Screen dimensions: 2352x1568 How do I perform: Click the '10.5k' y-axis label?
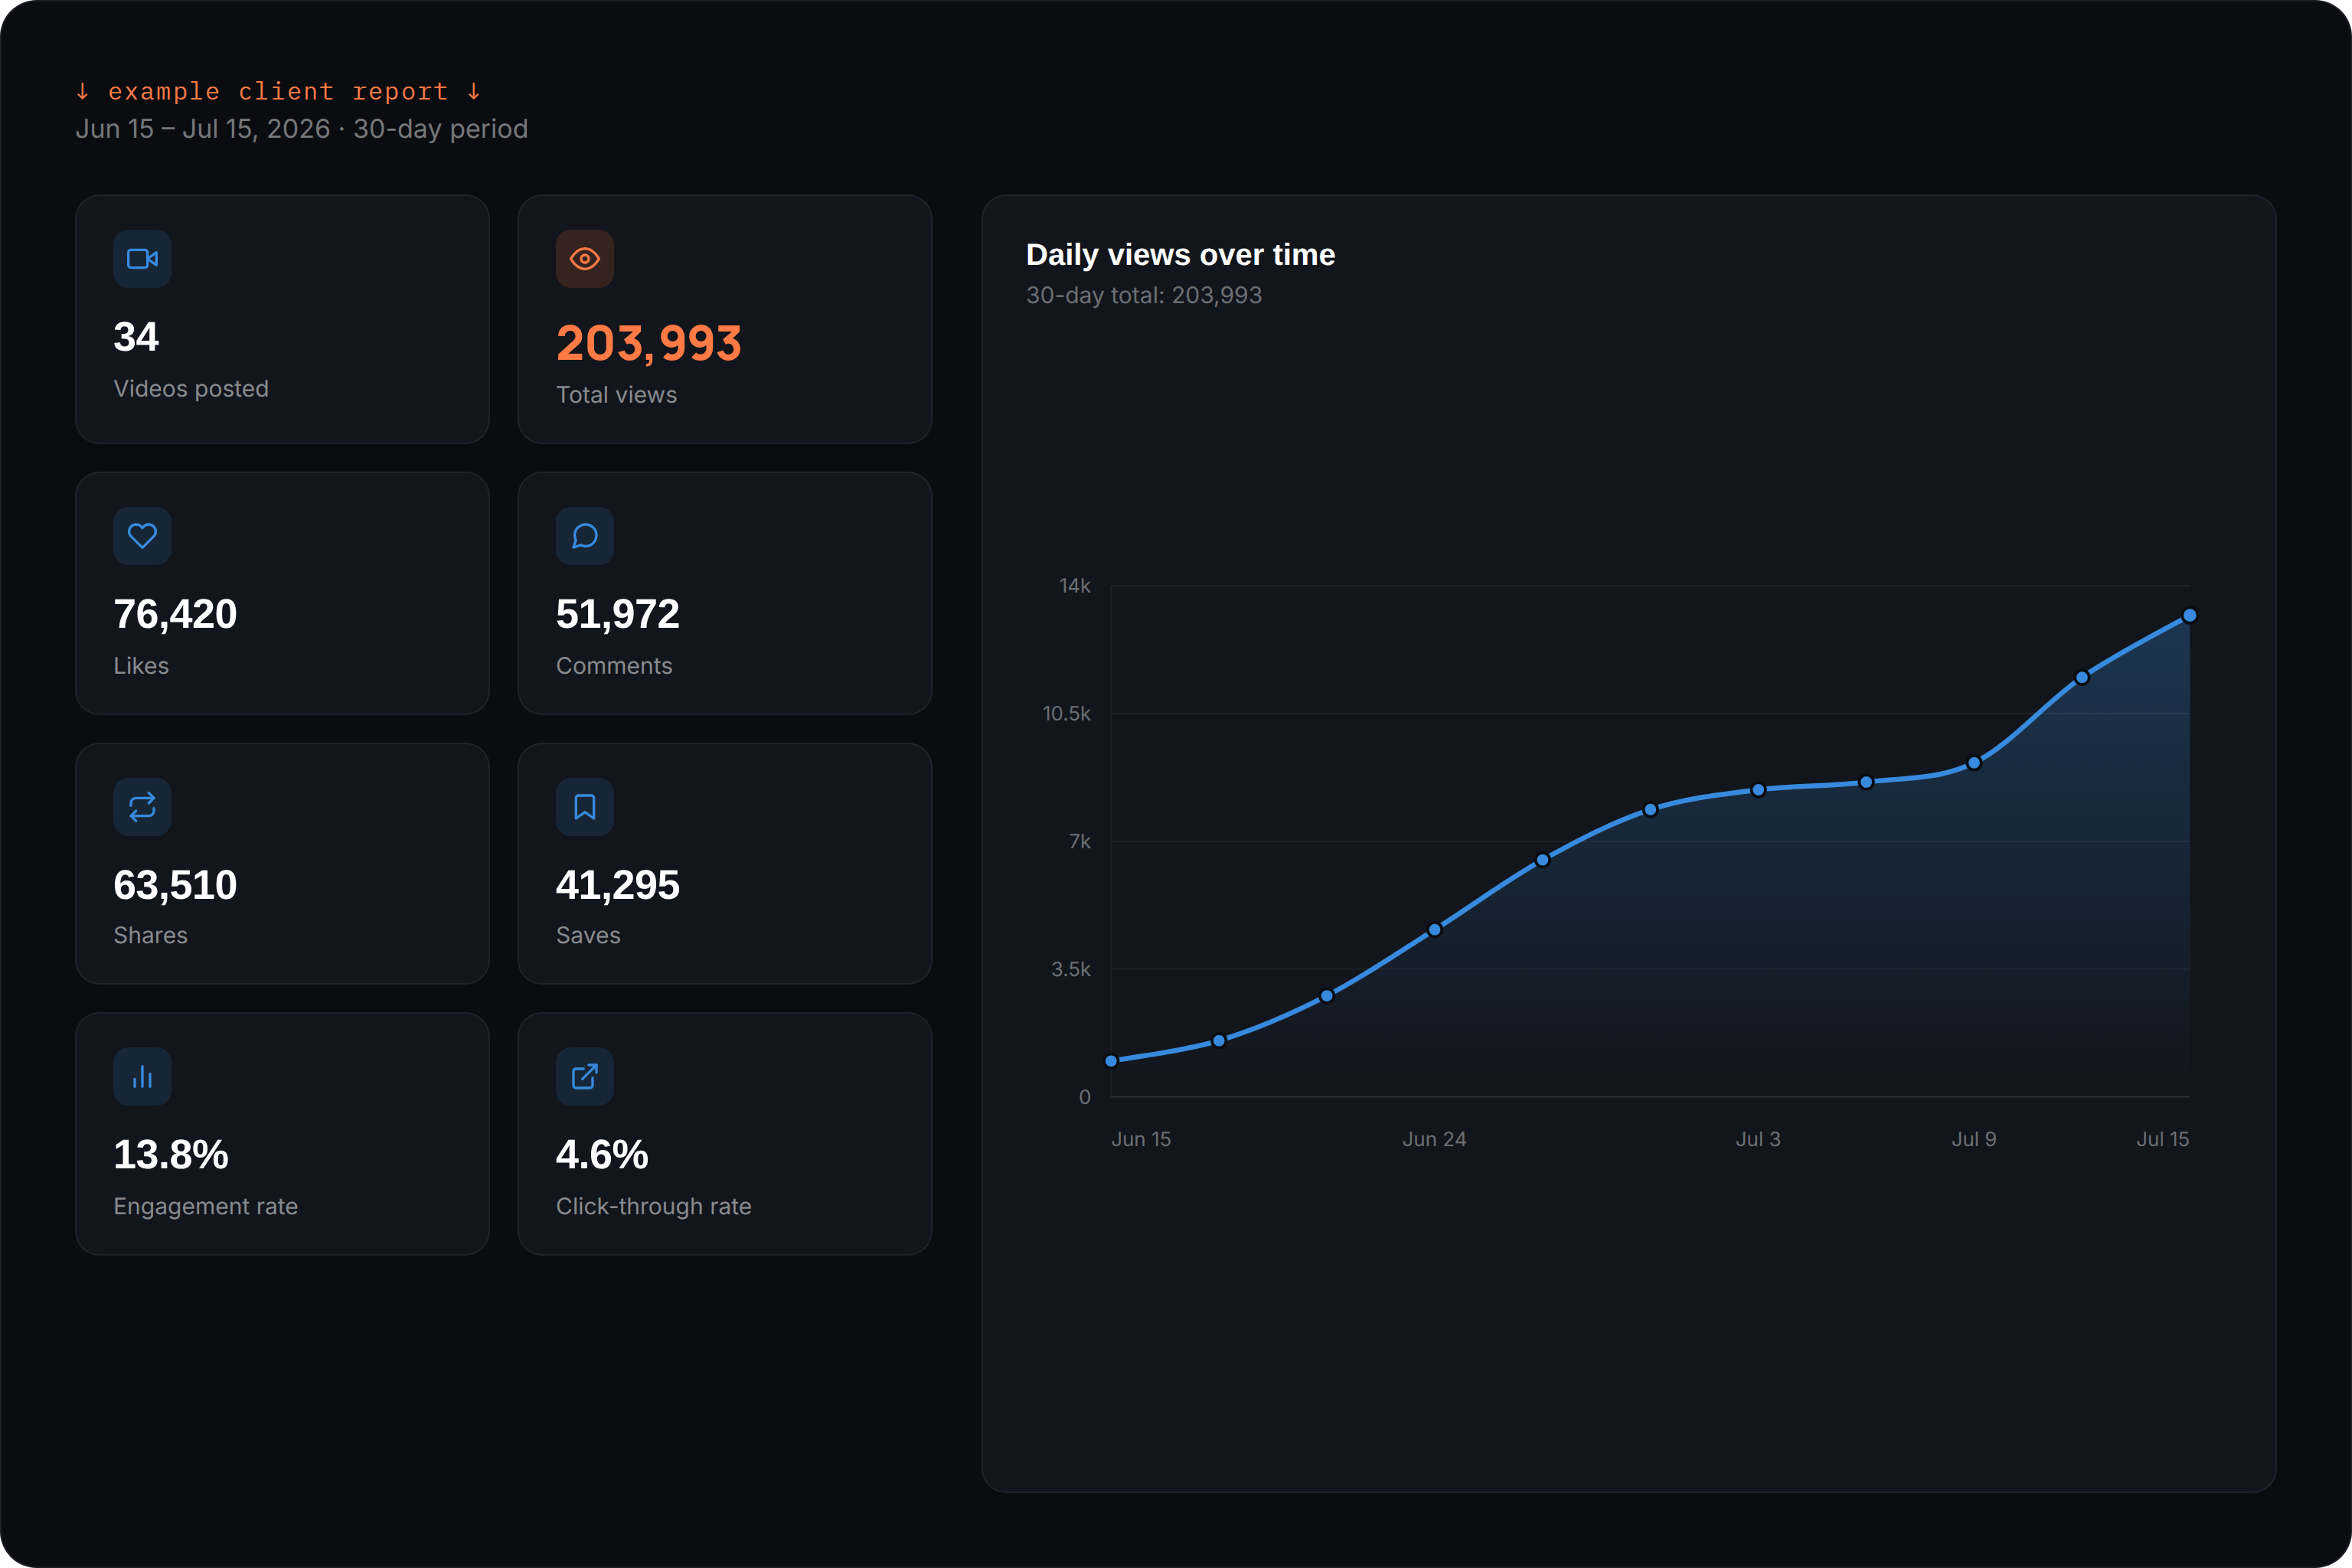click(1067, 714)
